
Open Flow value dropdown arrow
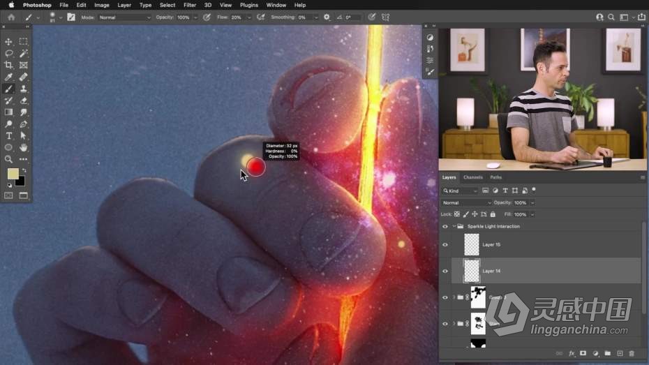248,17
